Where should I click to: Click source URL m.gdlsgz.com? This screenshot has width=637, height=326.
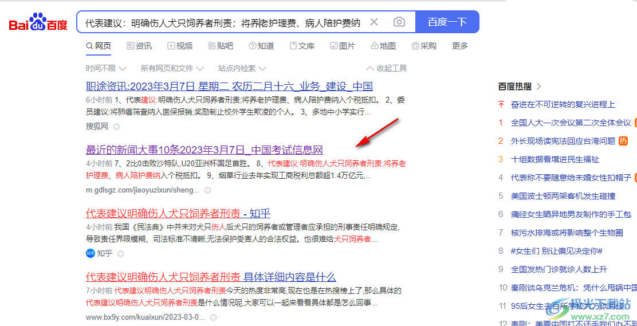tap(143, 190)
